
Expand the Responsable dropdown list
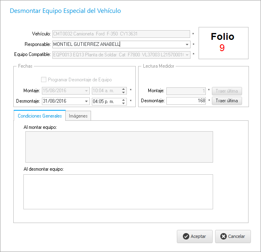(187, 45)
